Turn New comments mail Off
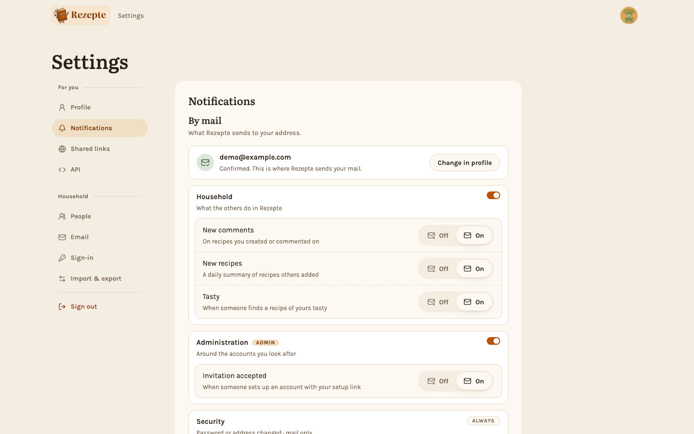The height and width of the screenshot is (434, 694). click(438, 235)
